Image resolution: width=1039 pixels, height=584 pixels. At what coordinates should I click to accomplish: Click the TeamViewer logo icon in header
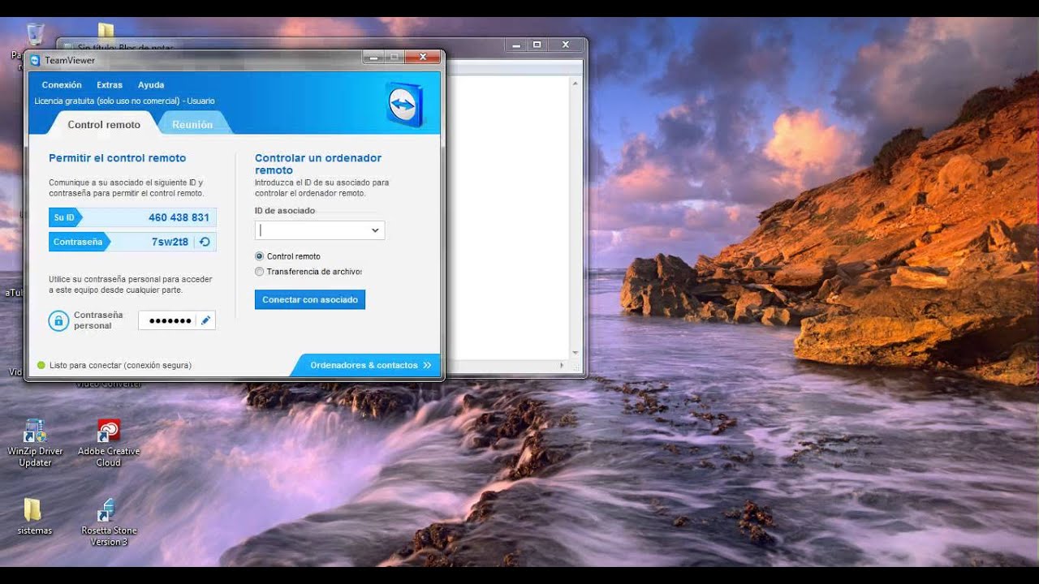pos(404,105)
